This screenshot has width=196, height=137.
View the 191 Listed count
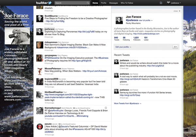(x=146, y=38)
